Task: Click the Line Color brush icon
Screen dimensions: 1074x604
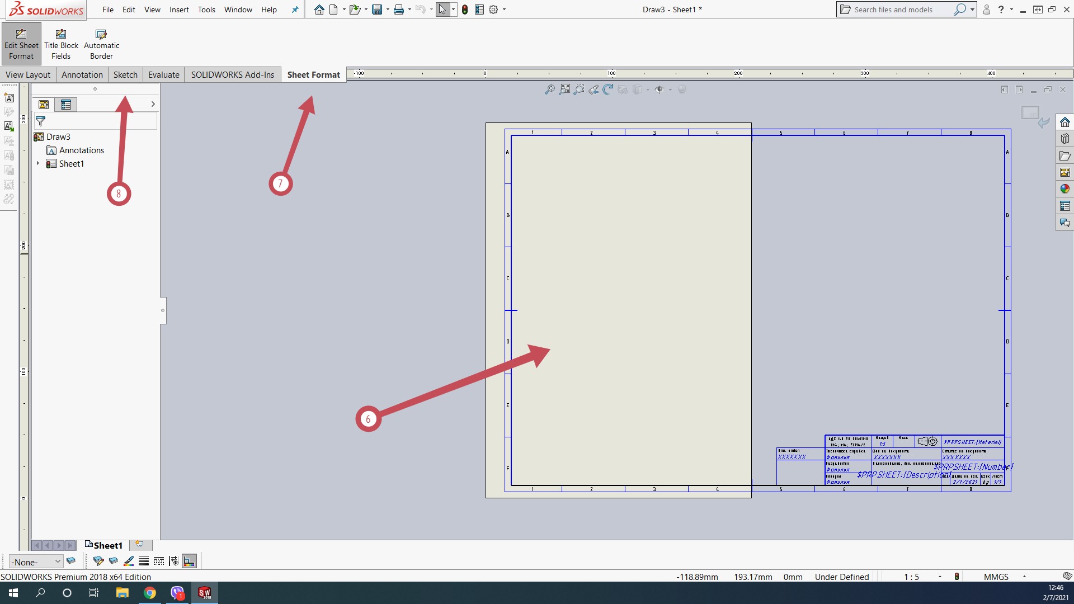Action: click(x=129, y=561)
